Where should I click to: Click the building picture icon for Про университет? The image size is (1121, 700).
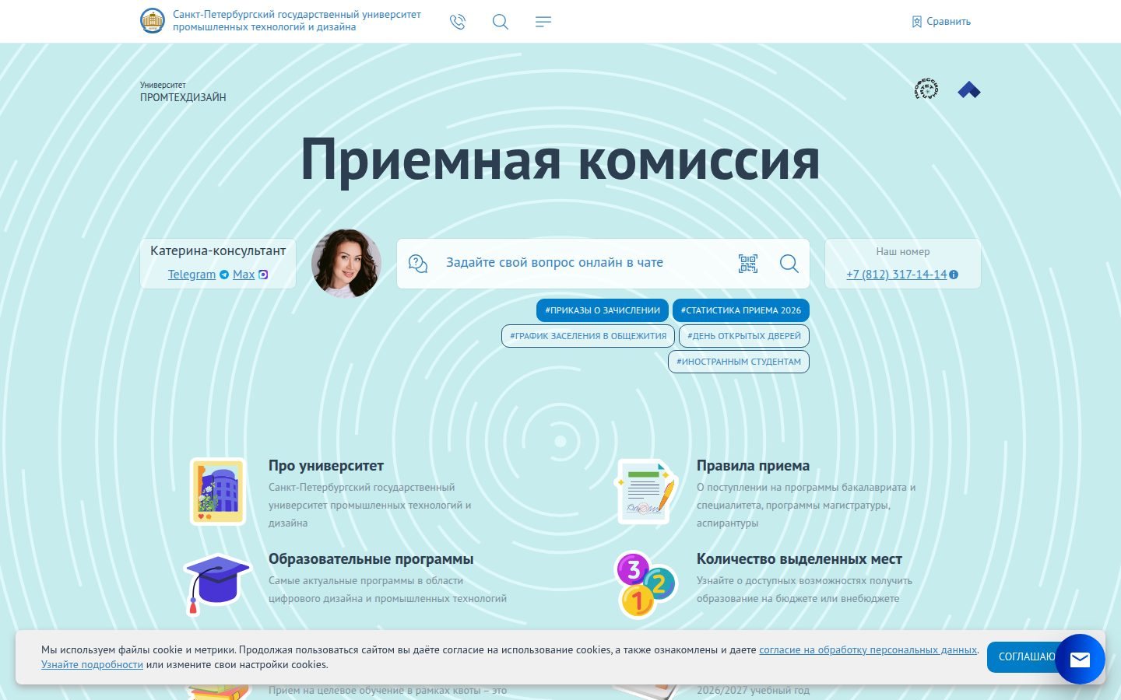click(218, 492)
